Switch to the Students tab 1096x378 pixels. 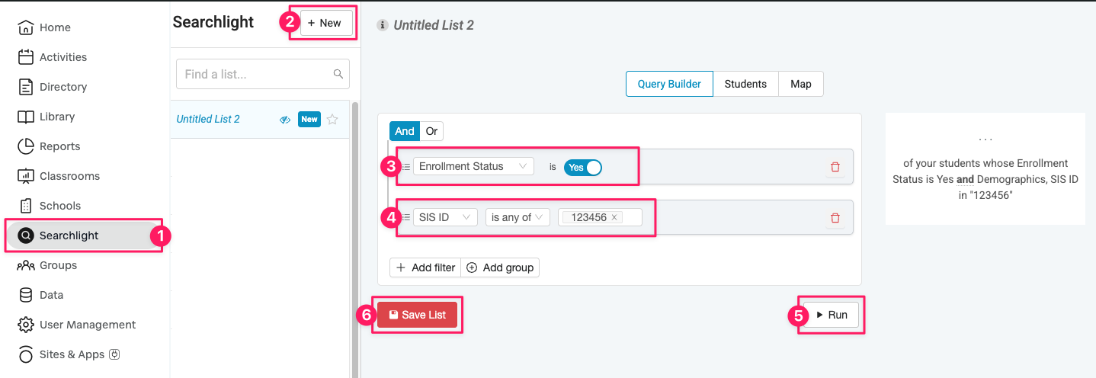coord(745,84)
